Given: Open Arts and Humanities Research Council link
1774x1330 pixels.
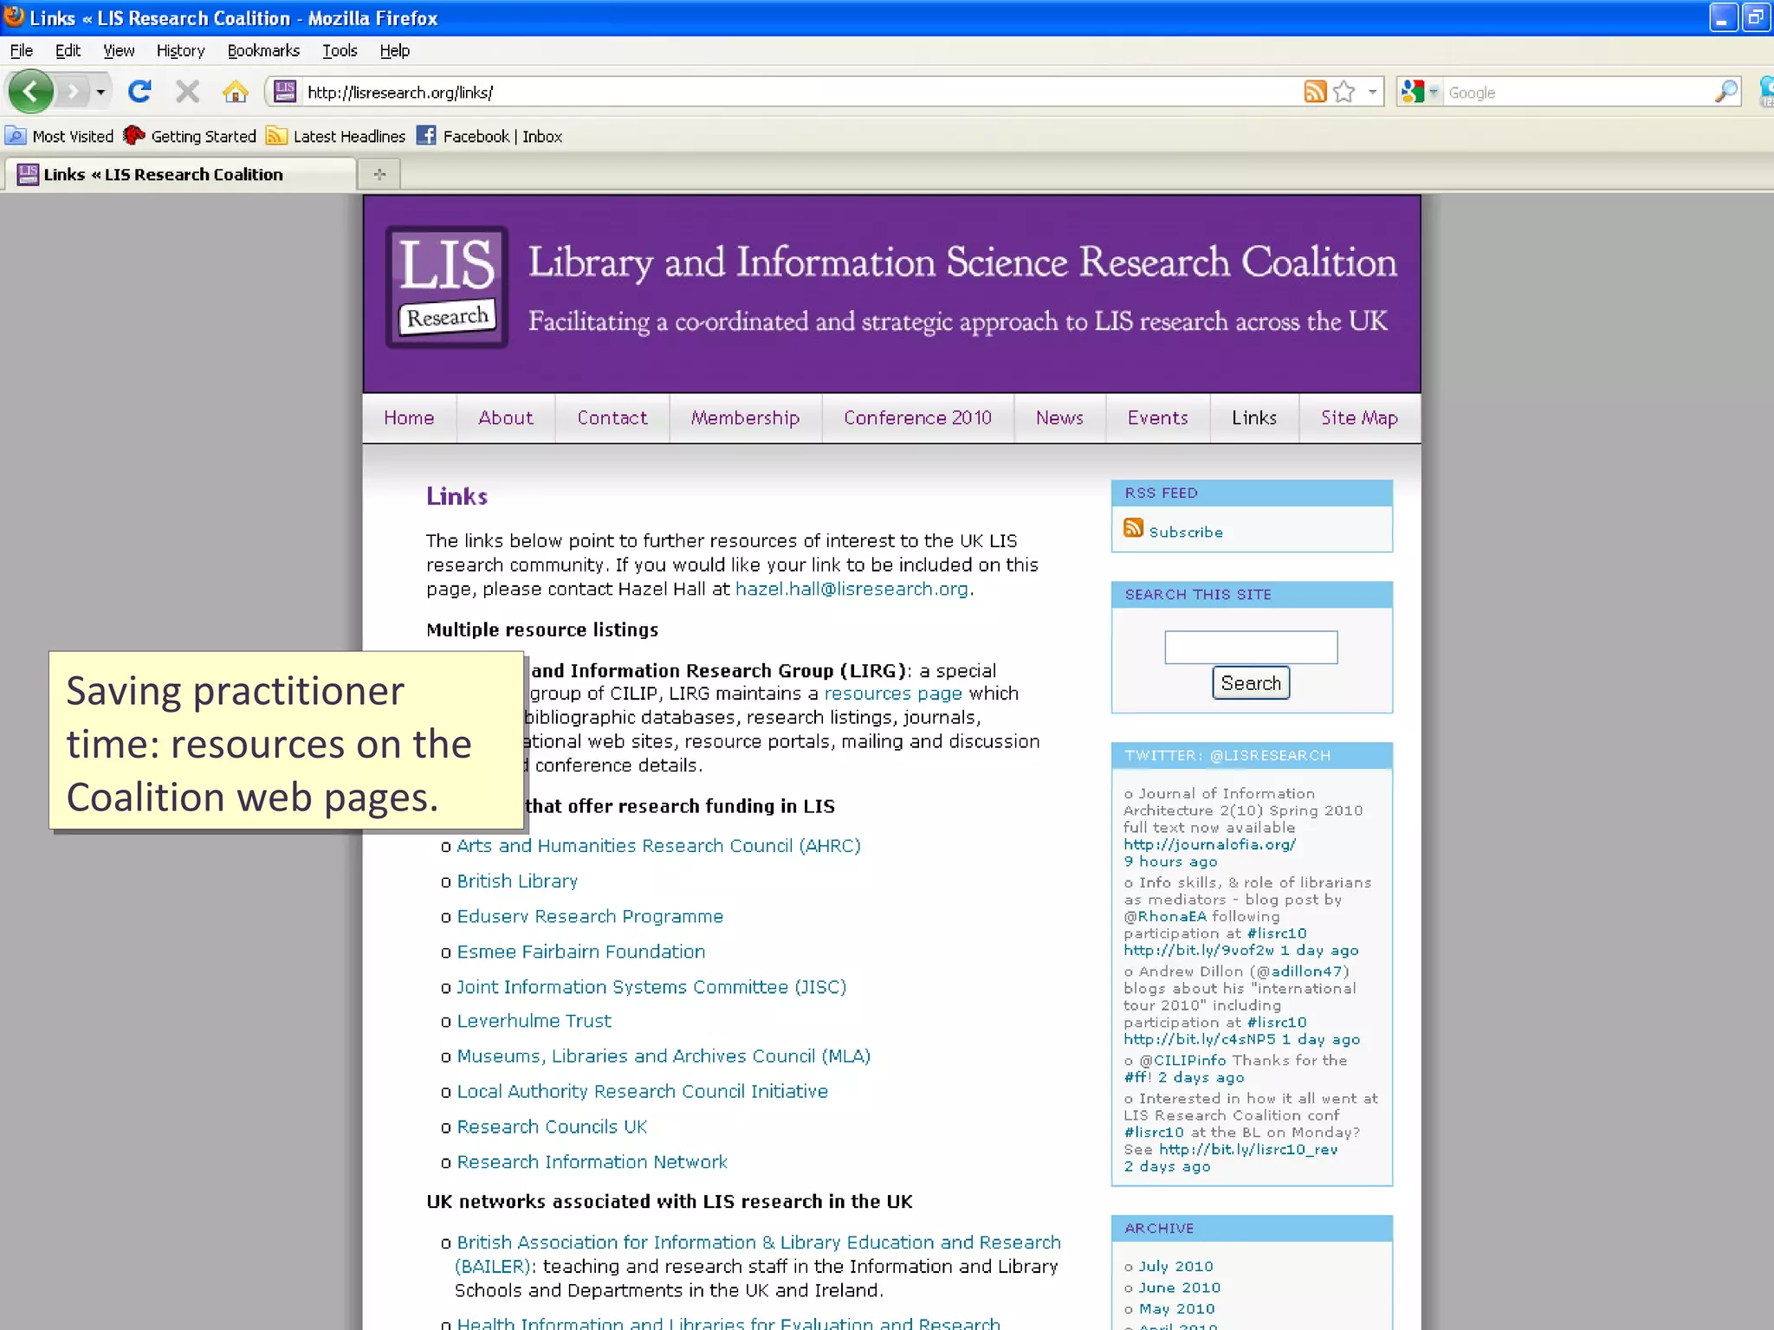Looking at the screenshot, I should click(658, 846).
